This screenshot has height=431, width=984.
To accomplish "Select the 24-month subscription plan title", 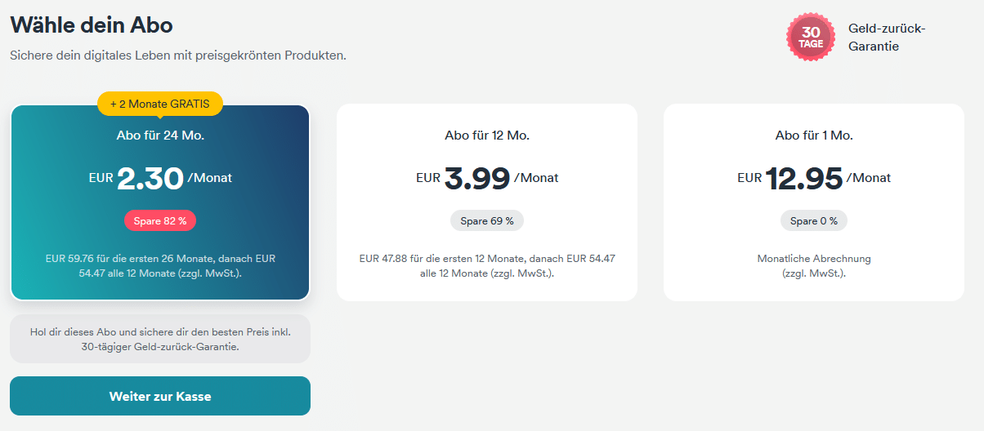I will tap(160, 136).
